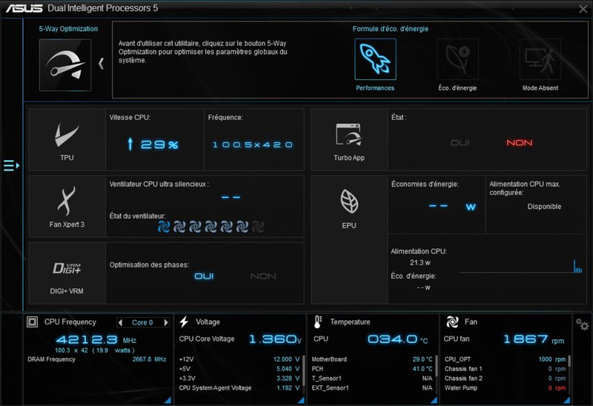Click the Chassis fan 1 row
The image size is (593, 406).
coord(505,368)
